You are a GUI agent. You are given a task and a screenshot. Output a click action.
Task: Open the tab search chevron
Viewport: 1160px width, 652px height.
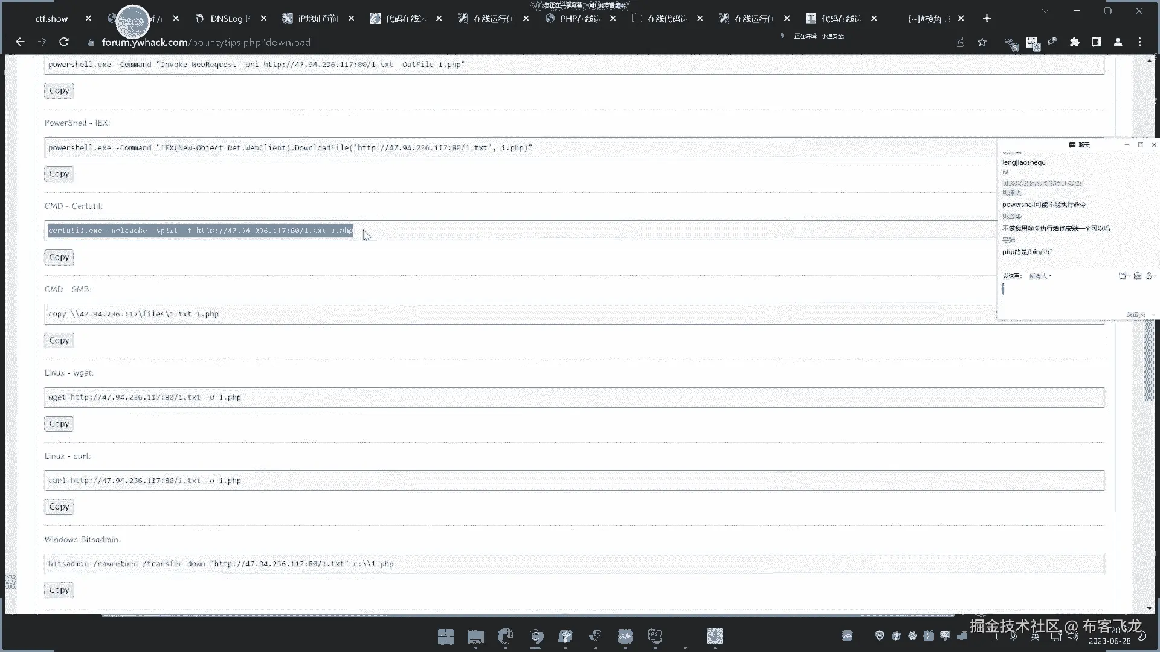point(1045,11)
